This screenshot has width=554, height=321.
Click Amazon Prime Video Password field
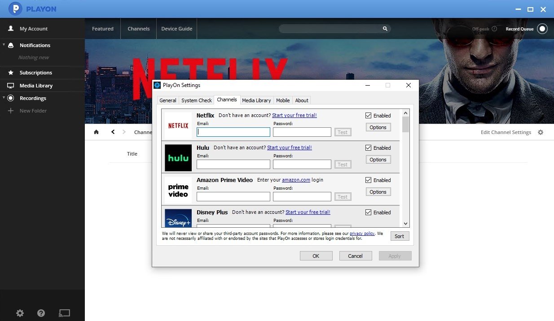(x=302, y=197)
